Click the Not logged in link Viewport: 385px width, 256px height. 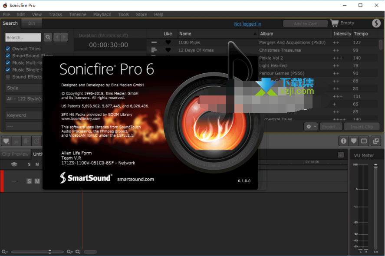tap(247, 24)
